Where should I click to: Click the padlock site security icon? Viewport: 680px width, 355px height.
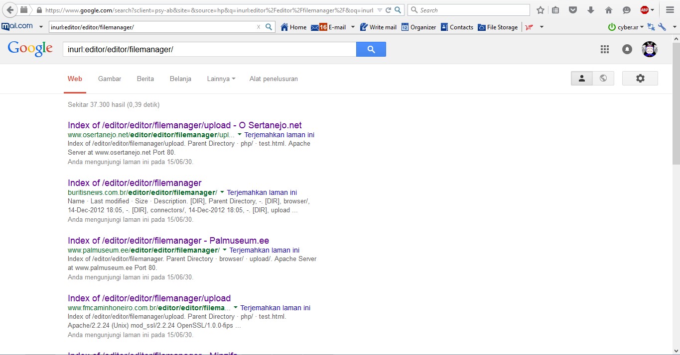[x=39, y=10]
